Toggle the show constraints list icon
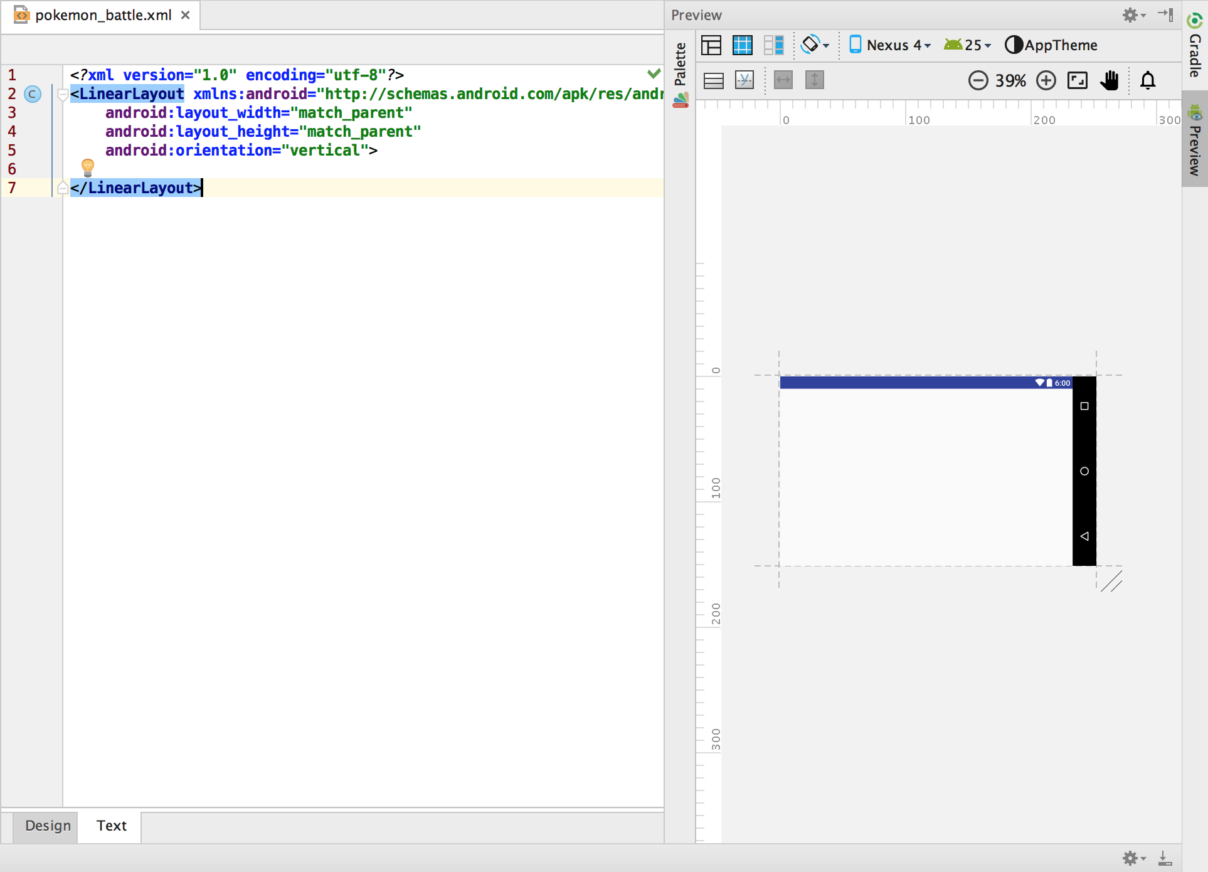Viewport: 1208px width, 872px height. point(714,80)
